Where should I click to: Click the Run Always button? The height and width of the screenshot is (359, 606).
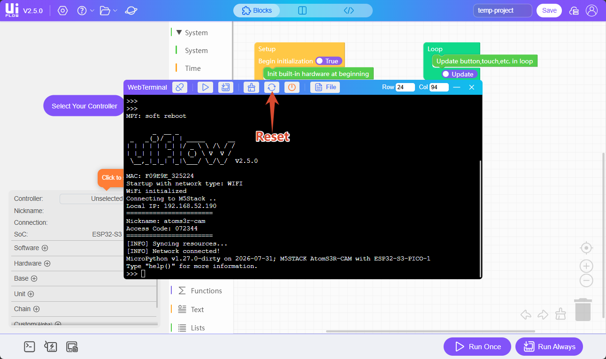click(x=549, y=347)
